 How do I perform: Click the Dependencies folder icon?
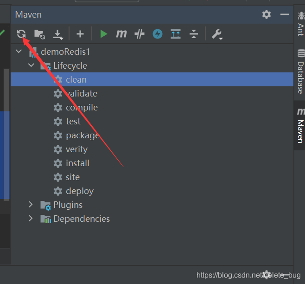(x=46, y=219)
